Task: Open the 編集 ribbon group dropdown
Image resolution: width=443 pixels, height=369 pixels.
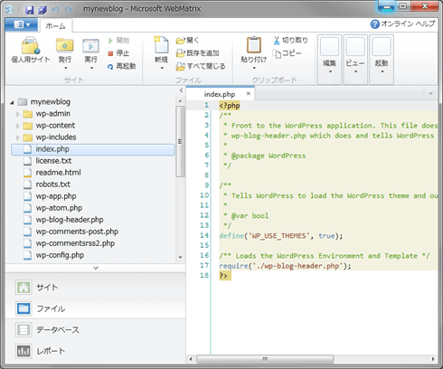Action: 329,60
